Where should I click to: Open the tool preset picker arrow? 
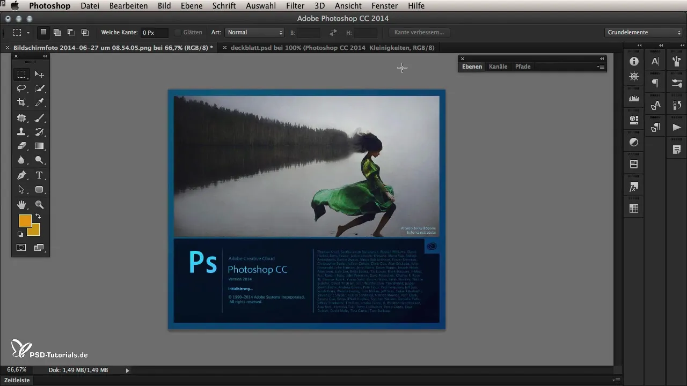(x=28, y=33)
